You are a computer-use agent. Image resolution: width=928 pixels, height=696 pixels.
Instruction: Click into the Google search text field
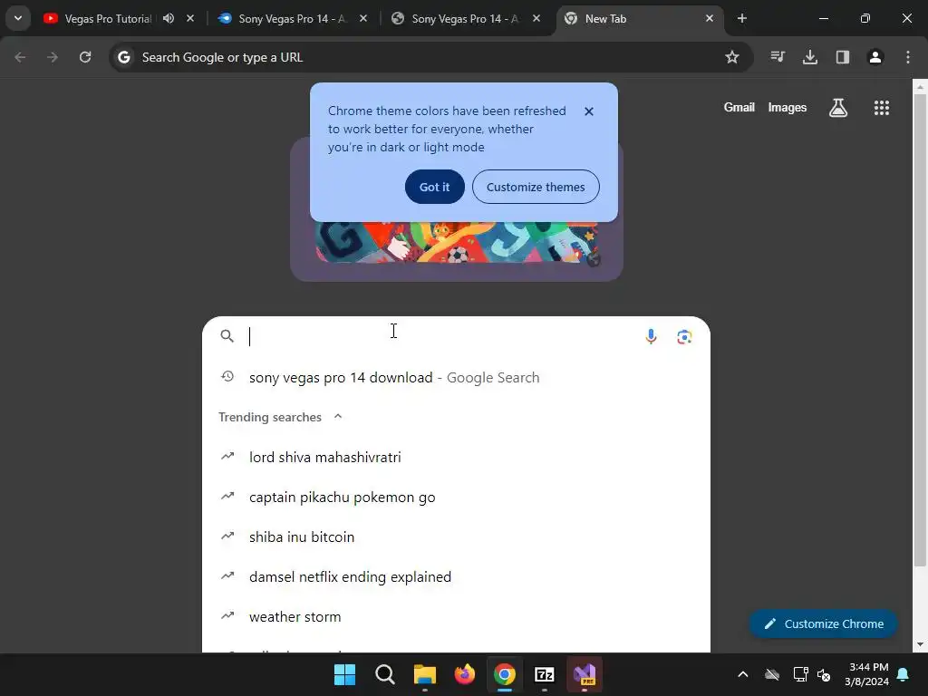click(x=441, y=337)
